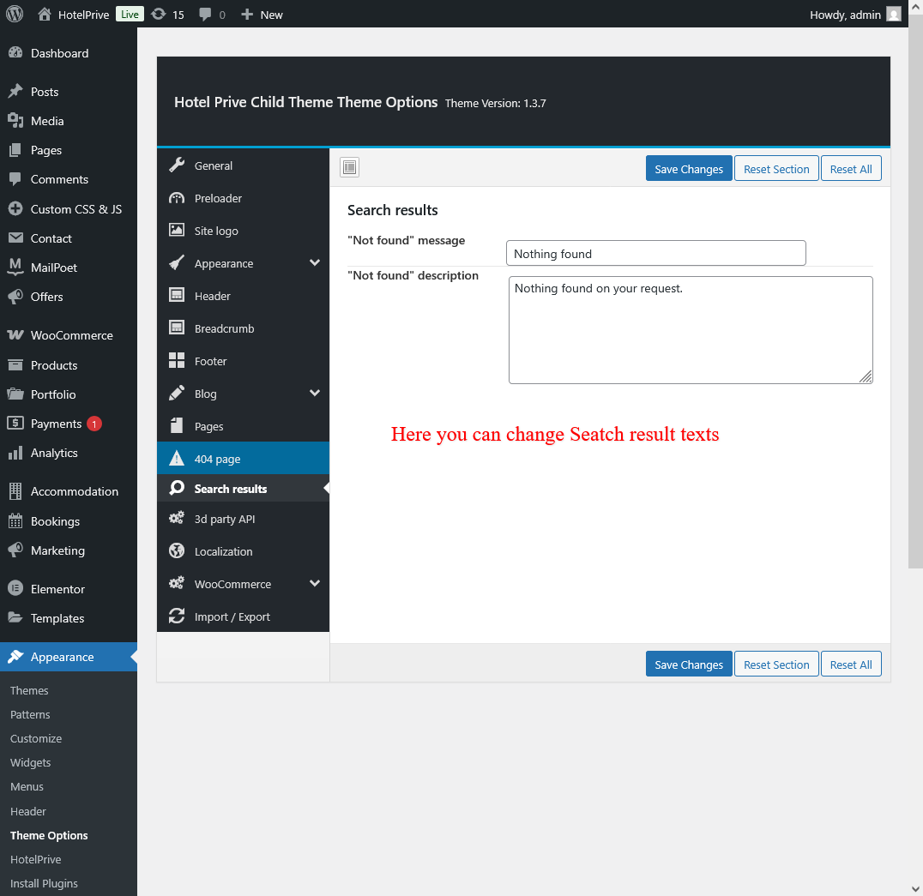This screenshot has height=896, width=923.
Task: Open the Customize submenu item
Action: 36,738
